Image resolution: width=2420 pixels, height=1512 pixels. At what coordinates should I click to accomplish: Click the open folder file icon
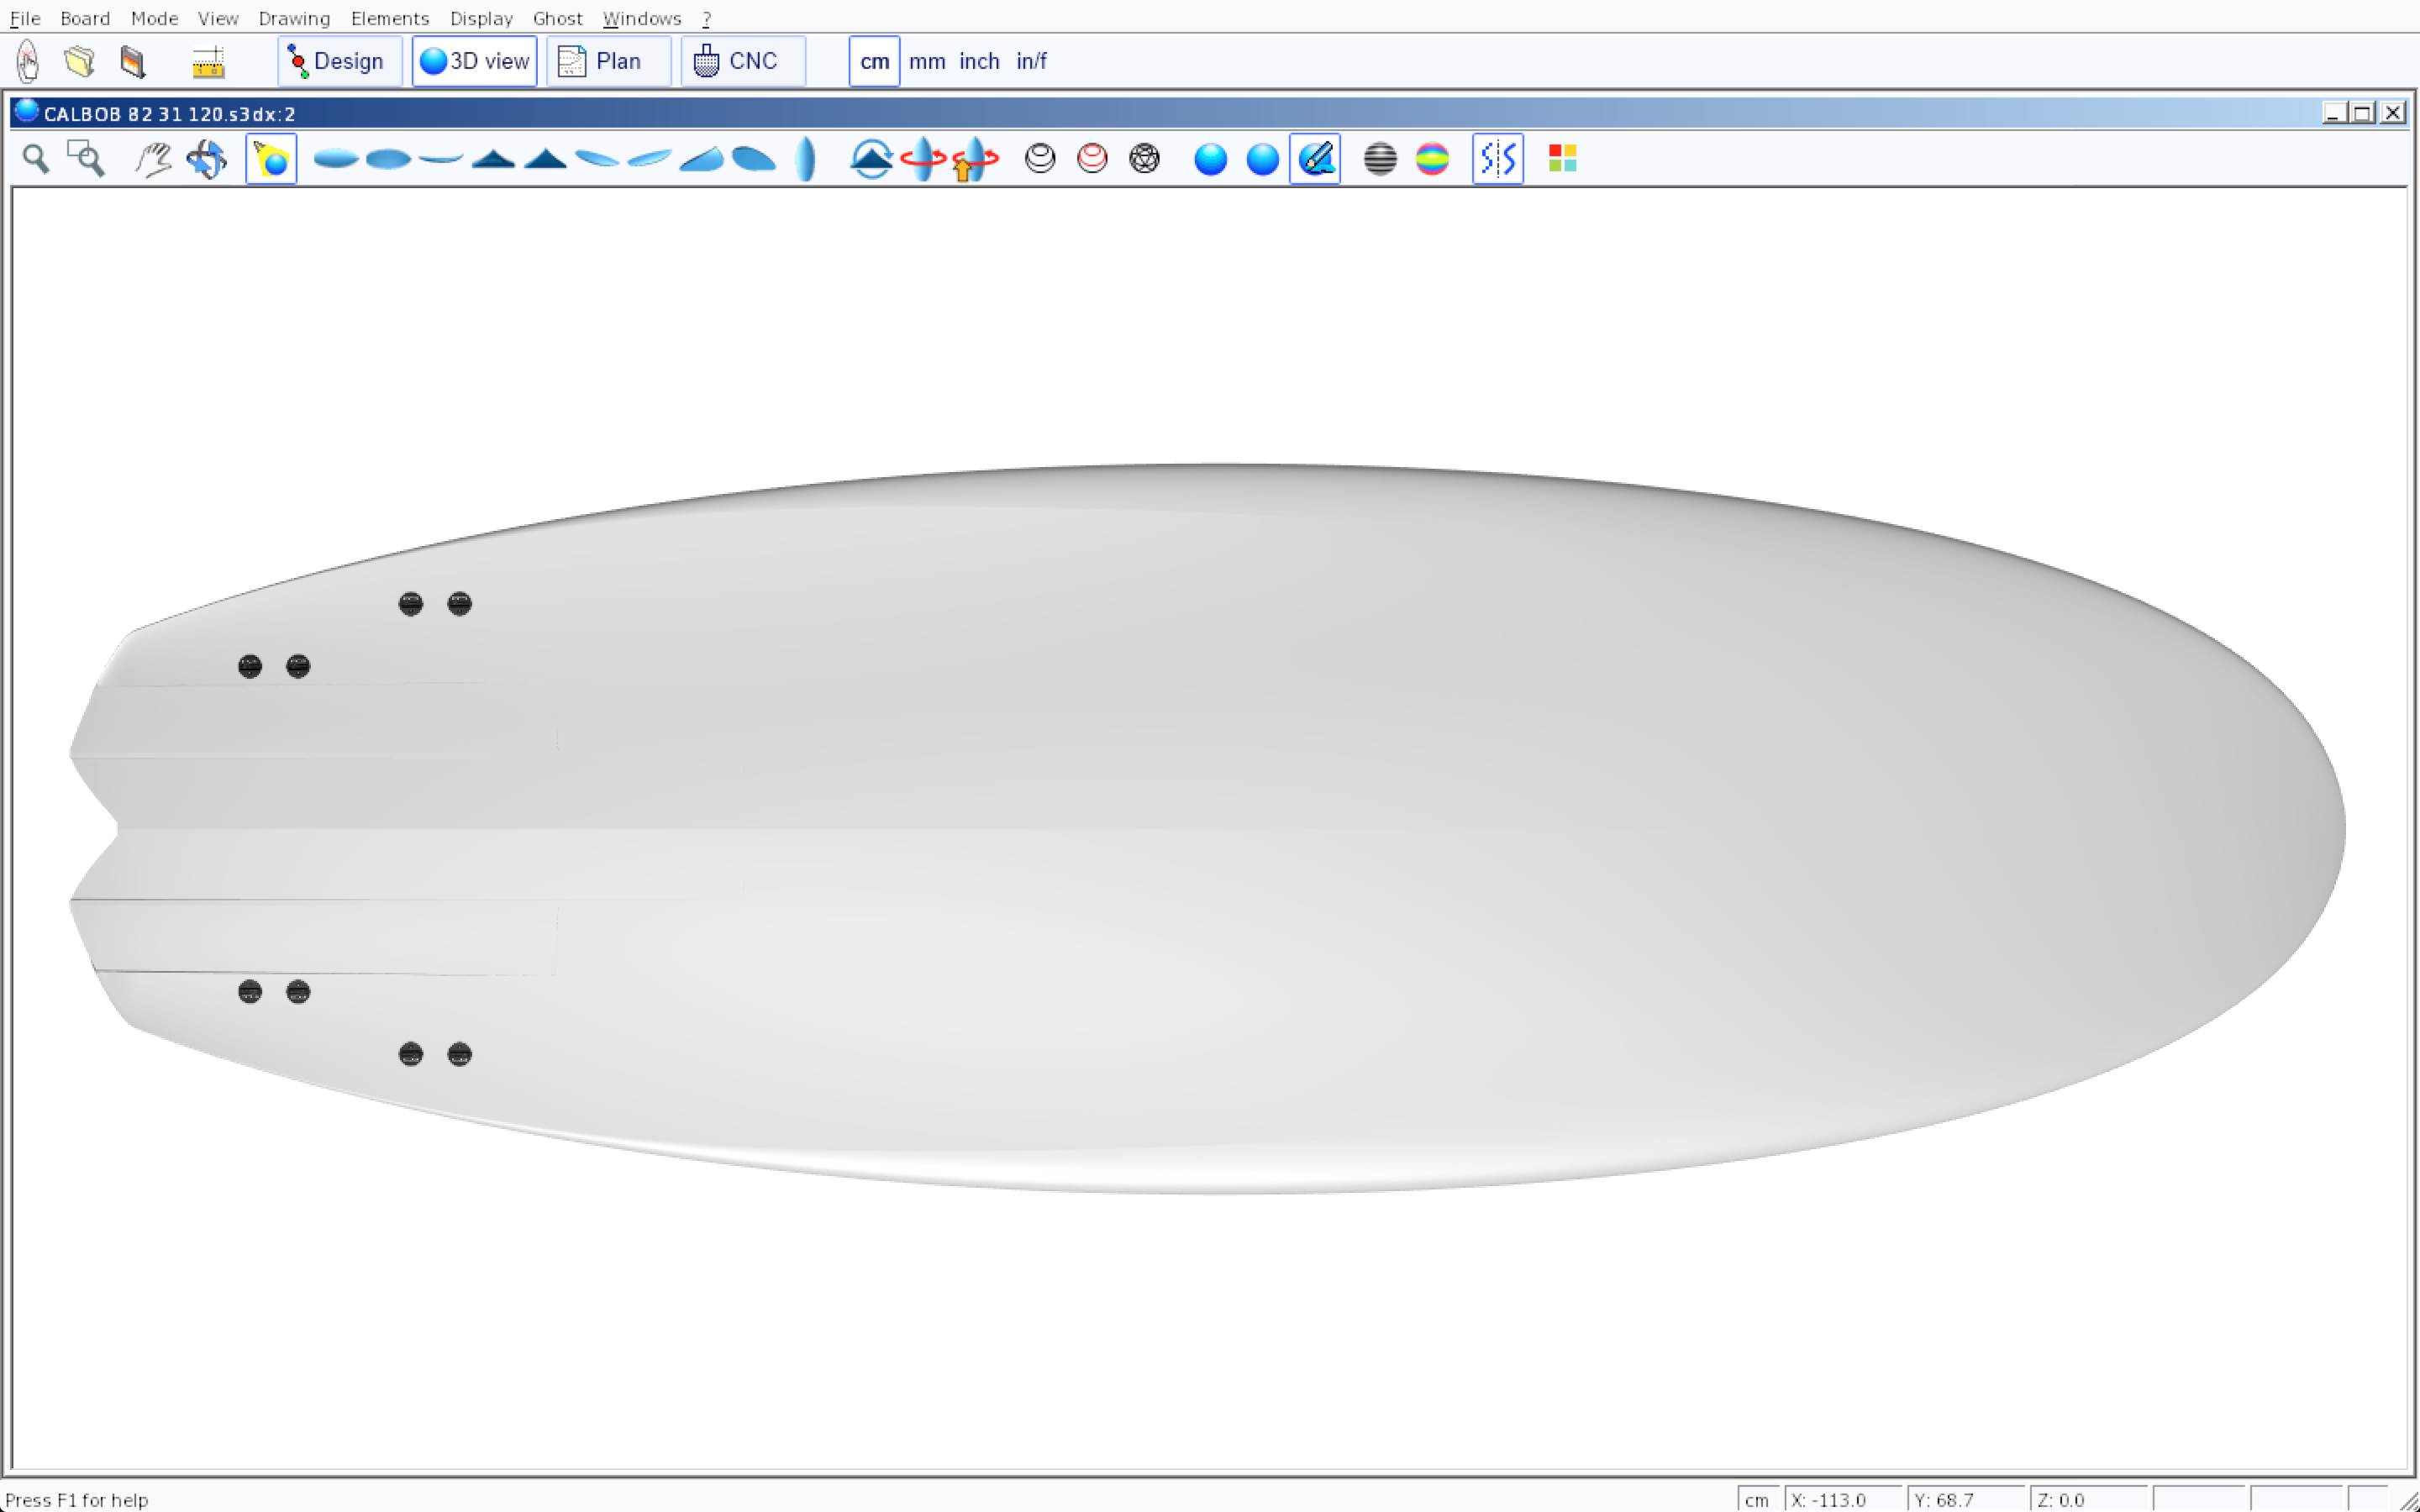click(80, 61)
